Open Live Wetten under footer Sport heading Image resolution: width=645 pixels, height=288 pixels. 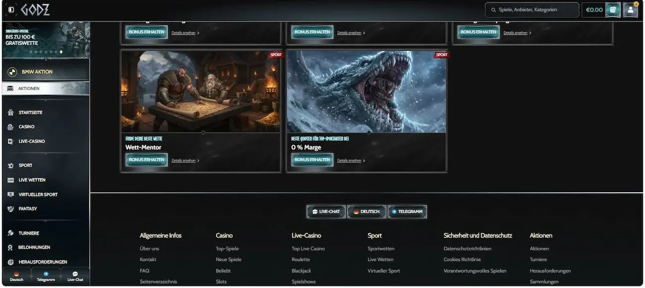[x=381, y=260]
